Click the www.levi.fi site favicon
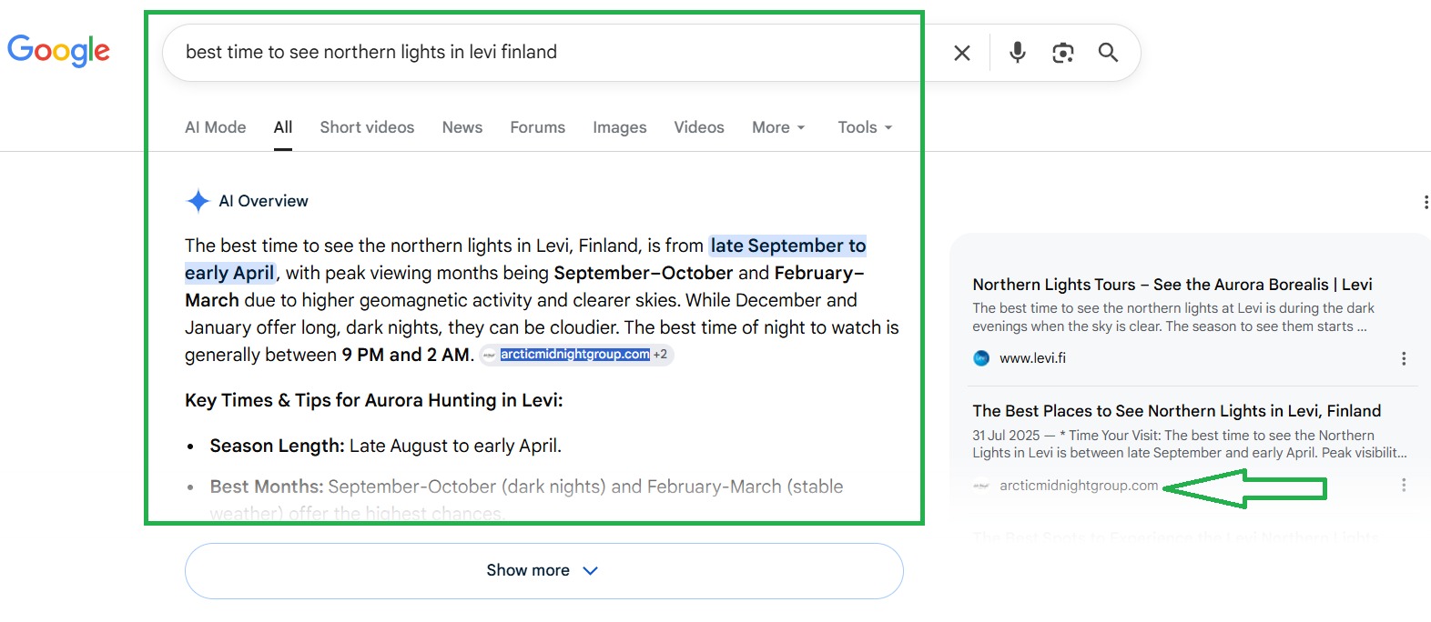This screenshot has height=622, width=1431. click(981, 358)
